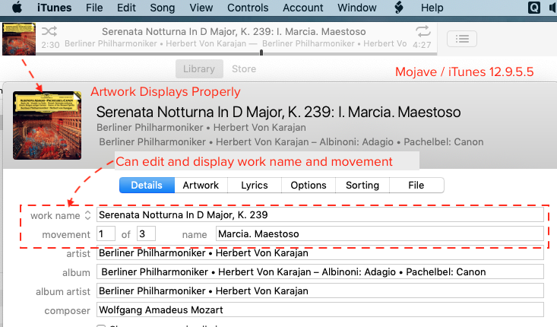Click the work name text field
The height and width of the screenshot is (327, 557).
pyautogui.click(x=320, y=214)
